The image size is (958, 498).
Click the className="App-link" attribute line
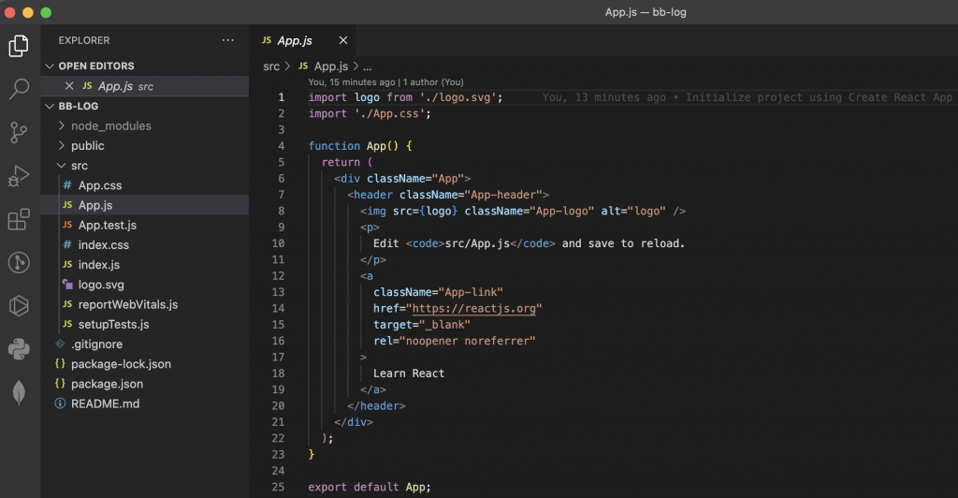(x=438, y=292)
